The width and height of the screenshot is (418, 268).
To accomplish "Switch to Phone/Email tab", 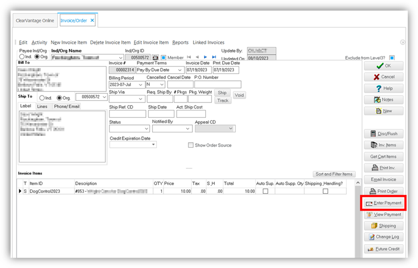I will (67, 107).
